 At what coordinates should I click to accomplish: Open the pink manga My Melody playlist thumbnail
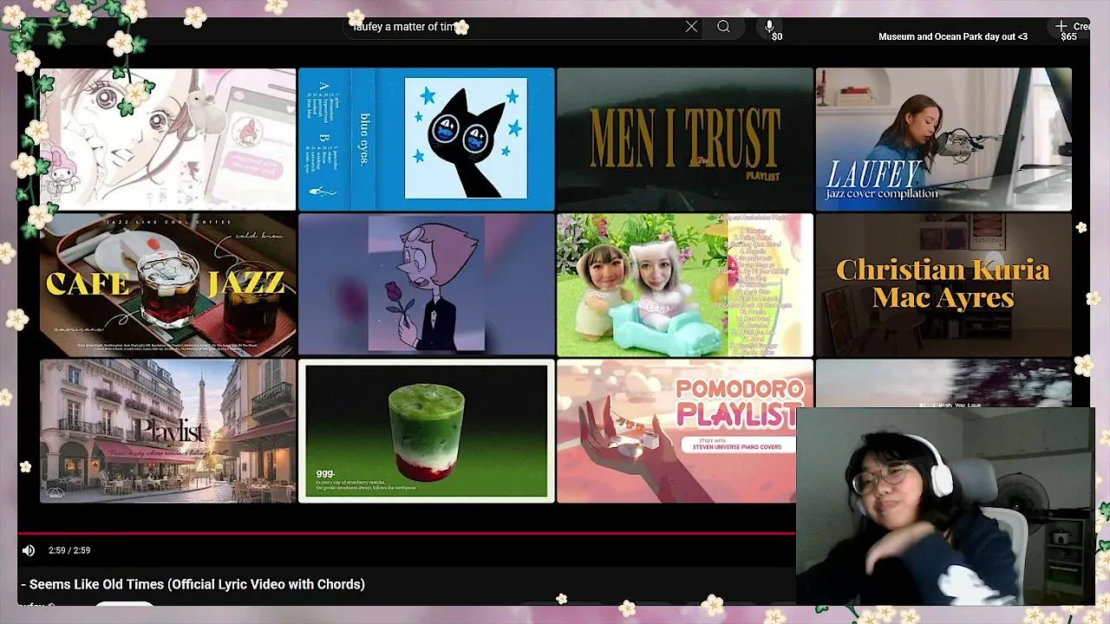coord(167,140)
